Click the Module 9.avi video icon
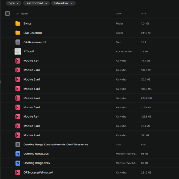The width and height of the screenshot is (179, 179). [18, 135]
